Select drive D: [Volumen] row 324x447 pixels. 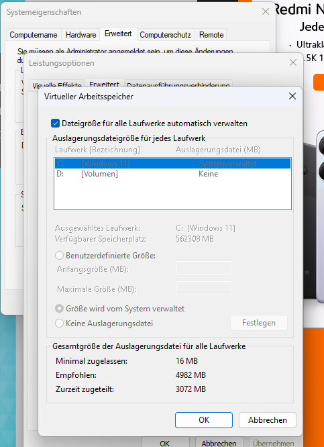pos(172,174)
